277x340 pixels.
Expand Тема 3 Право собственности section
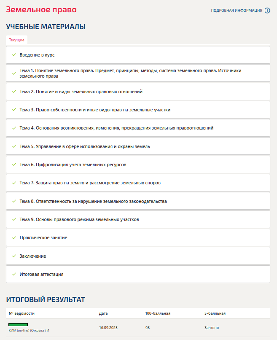(x=95, y=110)
